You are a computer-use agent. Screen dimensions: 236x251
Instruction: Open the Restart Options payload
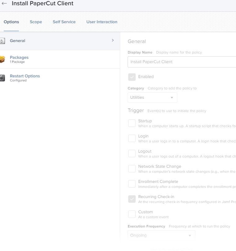pyautogui.click(x=60, y=78)
